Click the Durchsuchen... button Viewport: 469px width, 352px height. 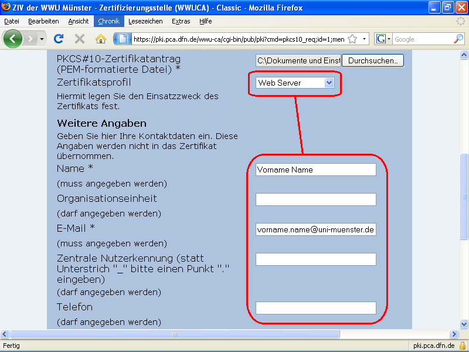click(372, 60)
